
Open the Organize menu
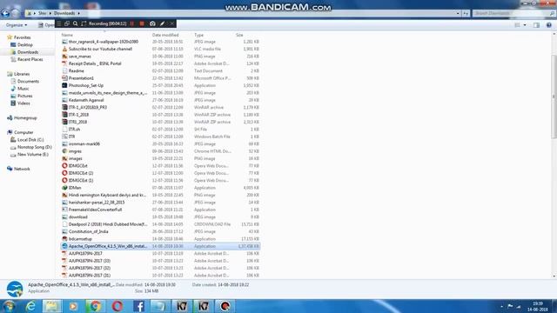point(17,25)
